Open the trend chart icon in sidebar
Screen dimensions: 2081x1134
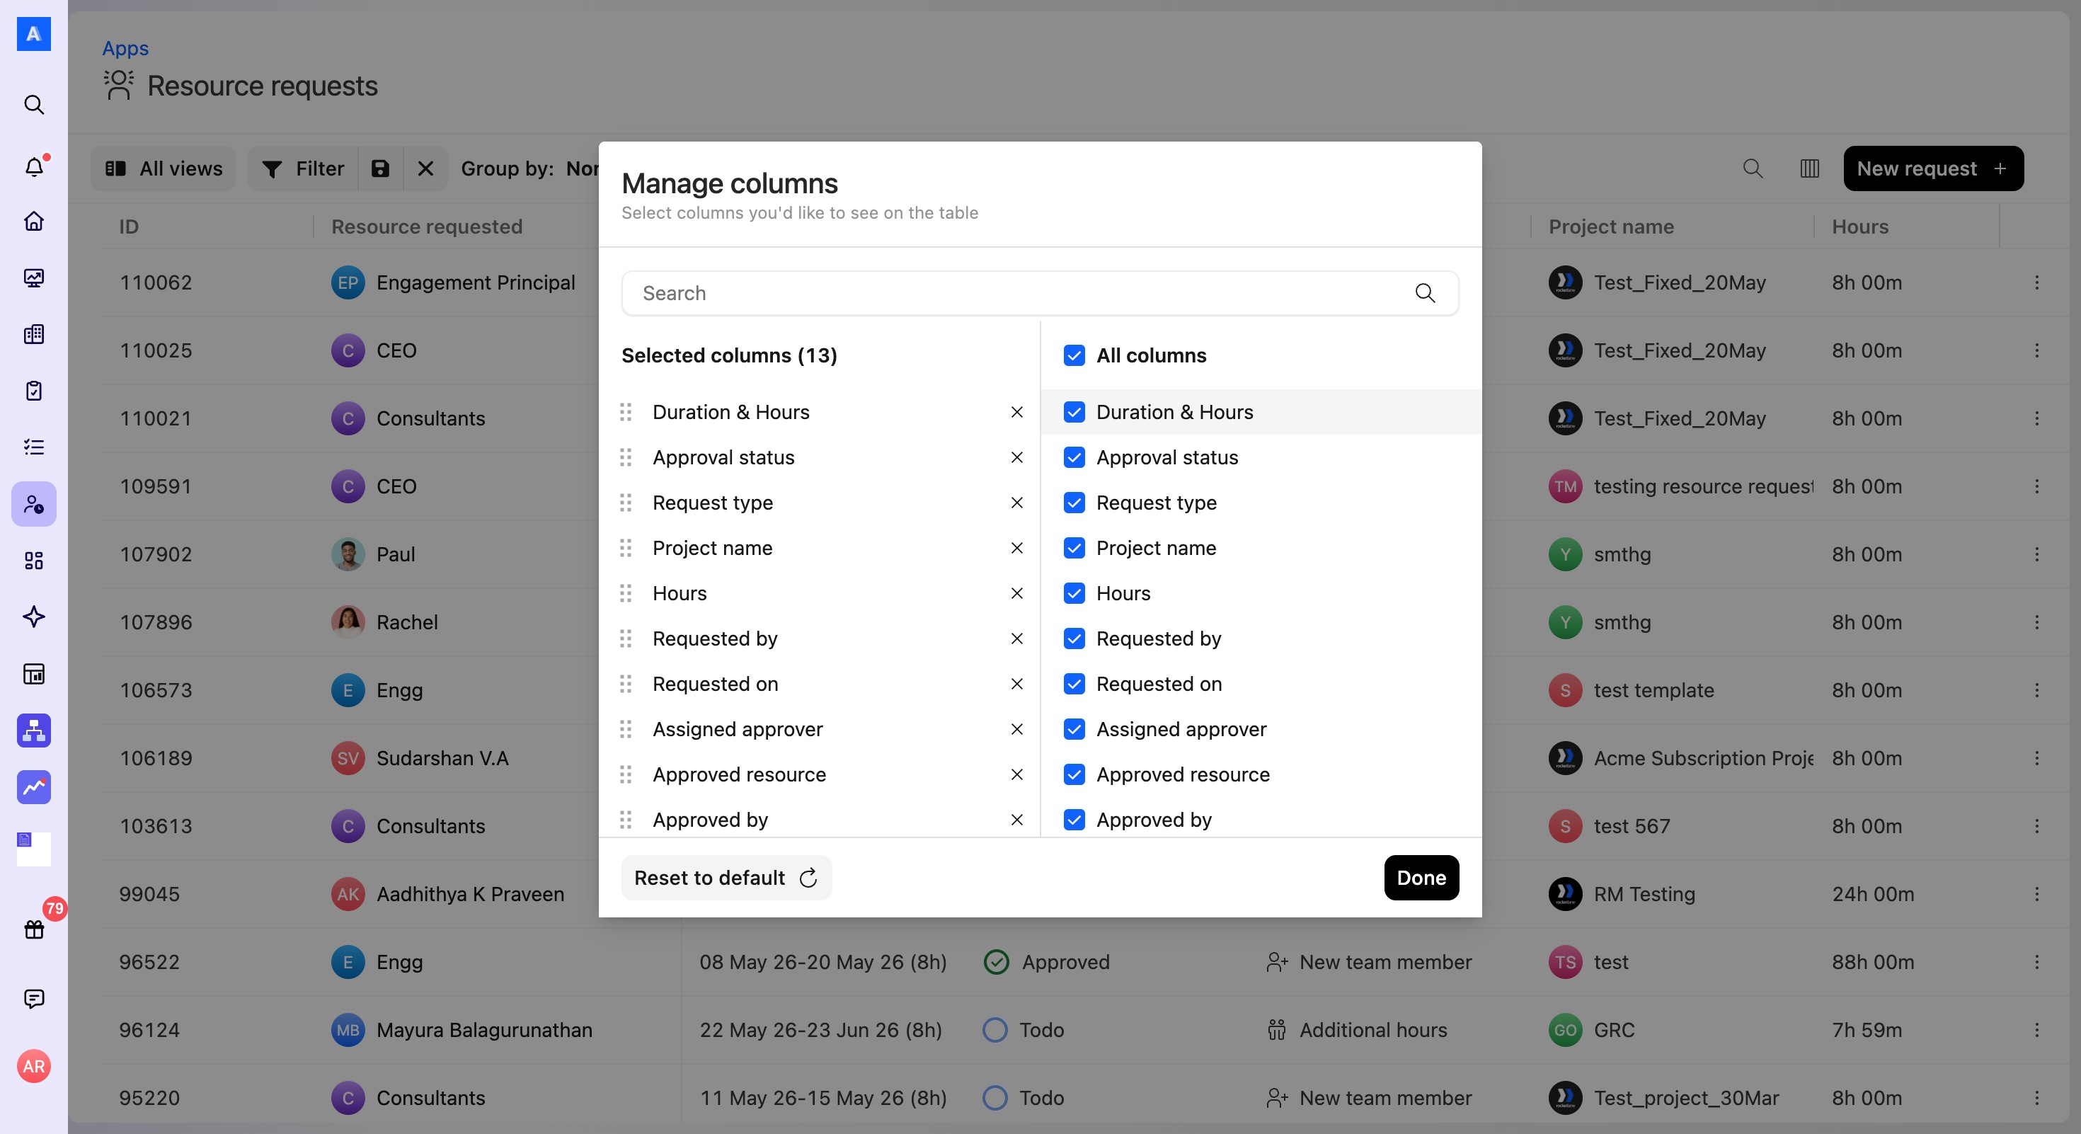pyautogui.click(x=34, y=786)
